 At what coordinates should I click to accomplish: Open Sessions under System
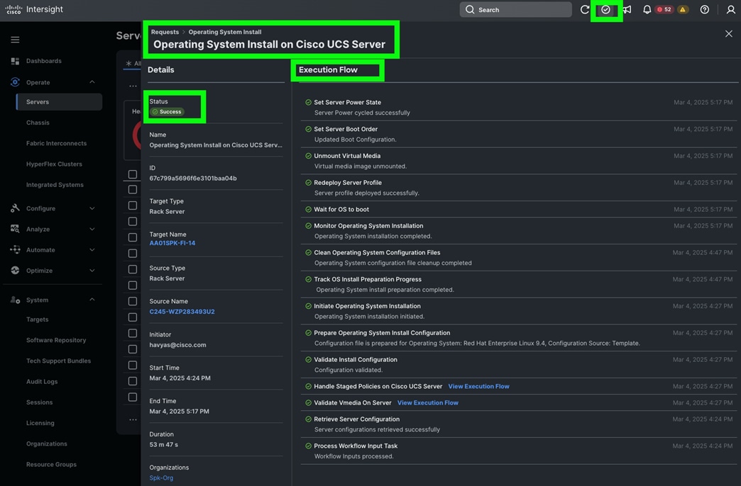(x=39, y=402)
